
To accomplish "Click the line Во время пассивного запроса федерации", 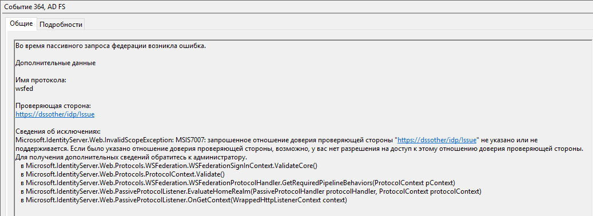I will [111, 46].
